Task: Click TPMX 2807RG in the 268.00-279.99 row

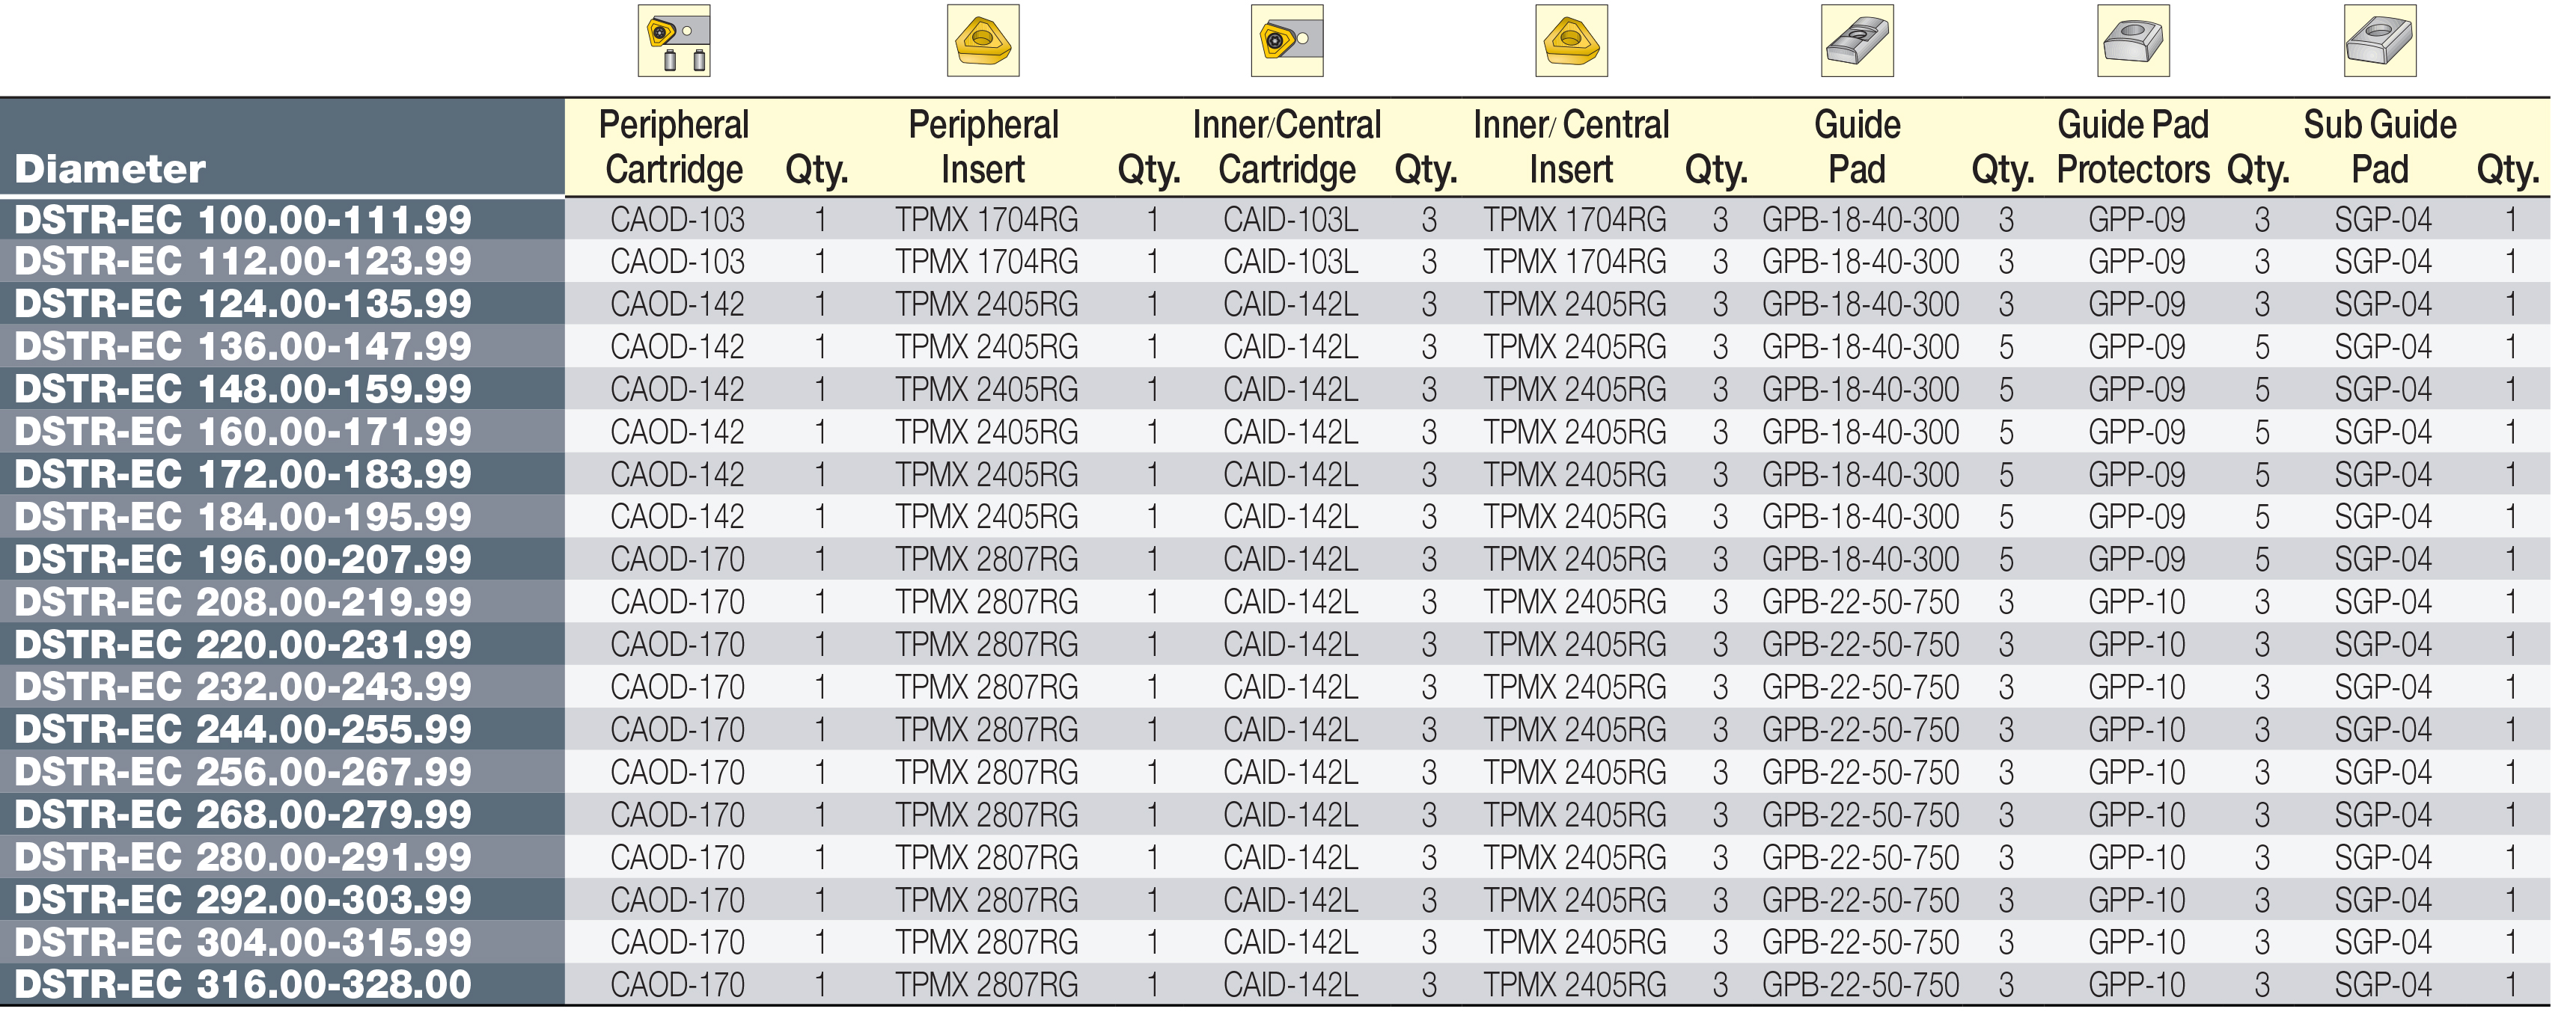Action: [986, 815]
